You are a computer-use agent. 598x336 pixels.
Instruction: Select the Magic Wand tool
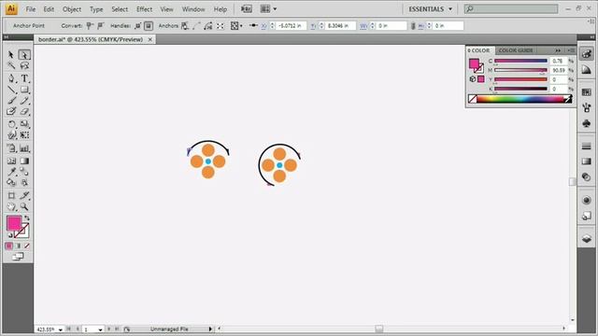pos(11,66)
